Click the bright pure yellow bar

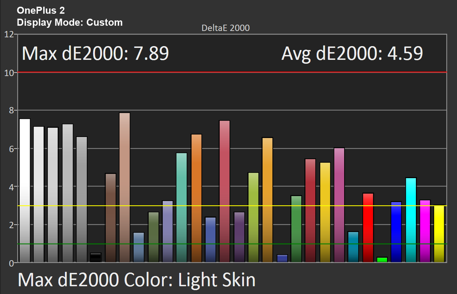(440, 234)
